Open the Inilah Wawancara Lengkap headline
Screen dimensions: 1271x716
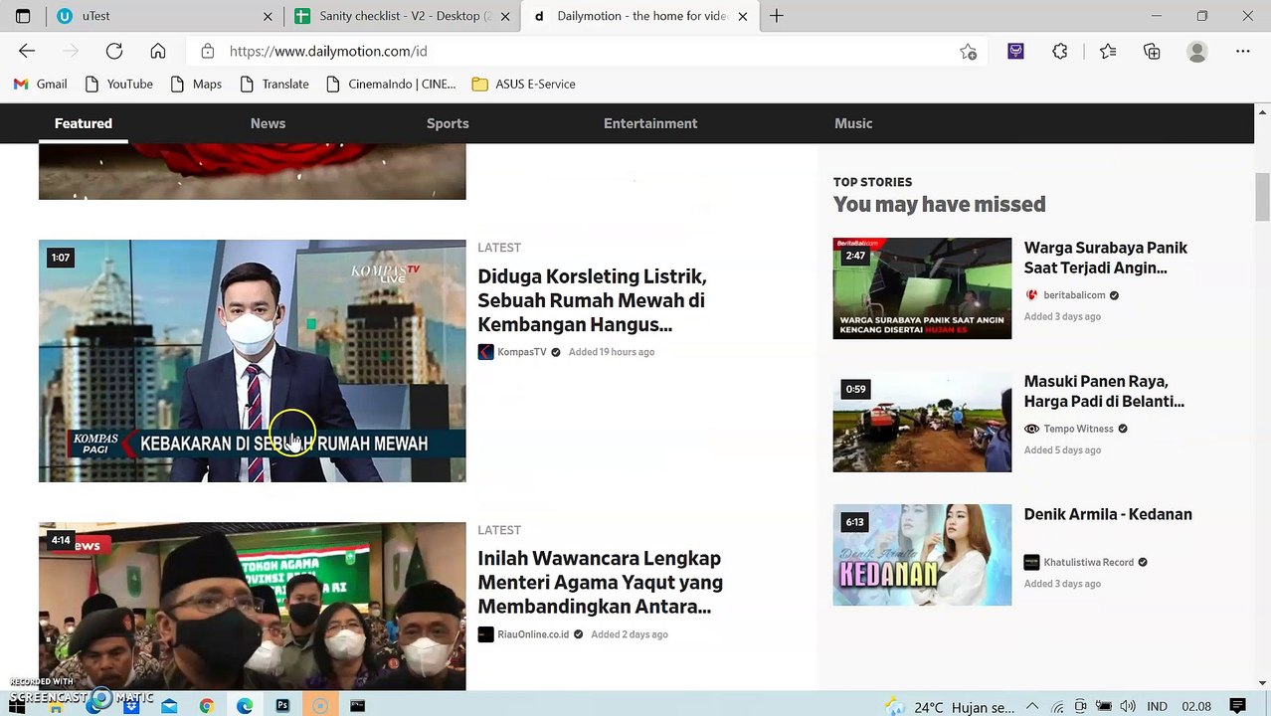coord(600,583)
